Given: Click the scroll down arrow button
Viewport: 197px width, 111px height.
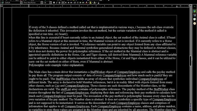Looking at the screenshot, I should [191, 104].
